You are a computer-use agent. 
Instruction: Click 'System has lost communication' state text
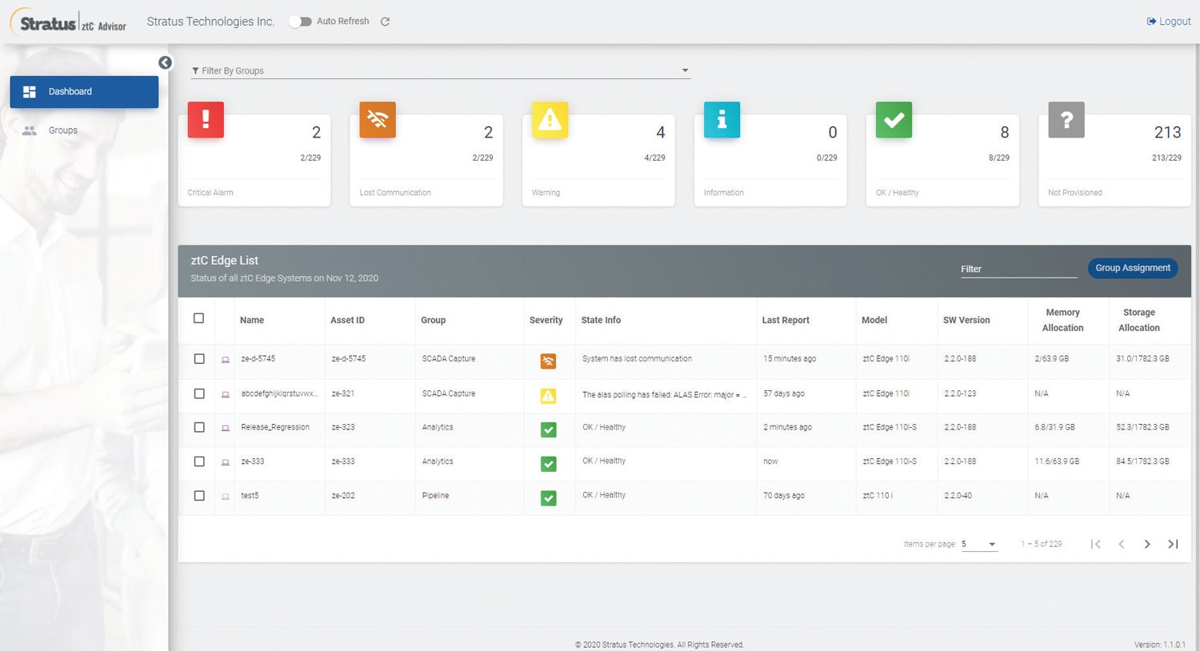[637, 359]
